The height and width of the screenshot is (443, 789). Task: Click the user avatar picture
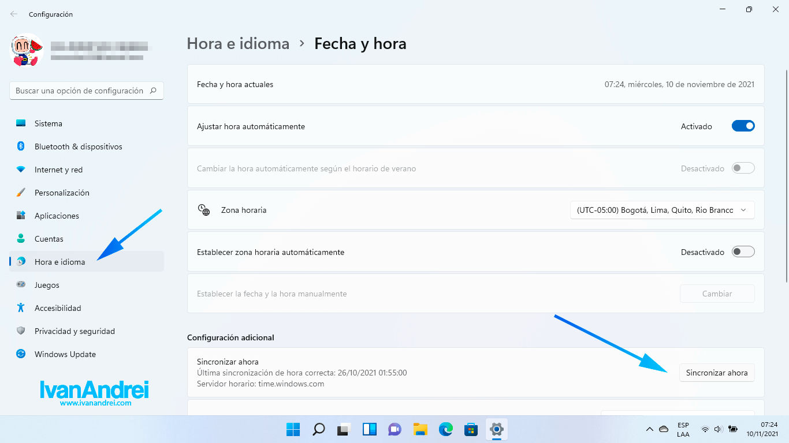pyautogui.click(x=27, y=50)
